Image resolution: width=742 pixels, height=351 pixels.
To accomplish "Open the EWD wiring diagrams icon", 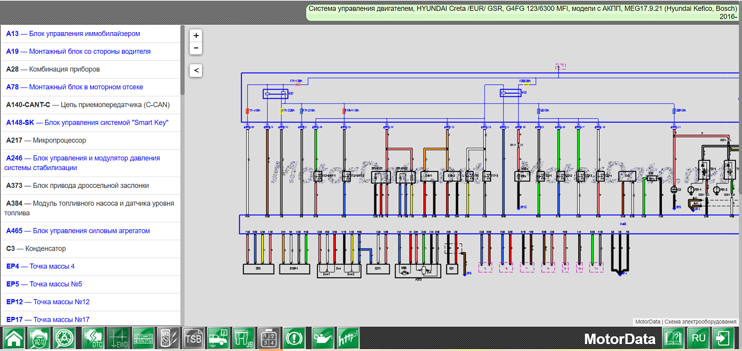I will coord(118,339).
